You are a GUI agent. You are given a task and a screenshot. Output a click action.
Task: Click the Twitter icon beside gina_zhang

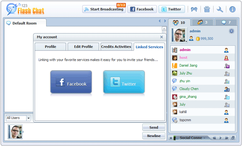227,97
